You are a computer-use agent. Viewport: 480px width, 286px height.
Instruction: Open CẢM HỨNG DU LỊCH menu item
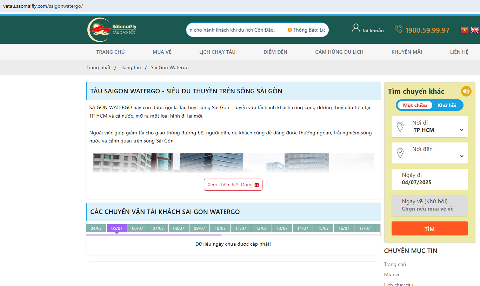tap(339, 52)
